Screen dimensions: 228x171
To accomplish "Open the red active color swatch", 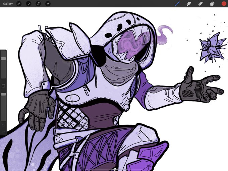I will (224, 4).
